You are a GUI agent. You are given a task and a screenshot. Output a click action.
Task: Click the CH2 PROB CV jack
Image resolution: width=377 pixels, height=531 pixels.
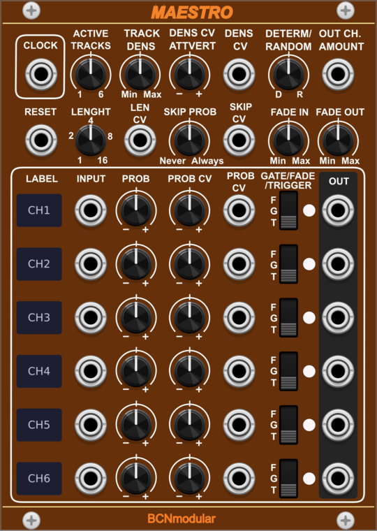(239, 264)
